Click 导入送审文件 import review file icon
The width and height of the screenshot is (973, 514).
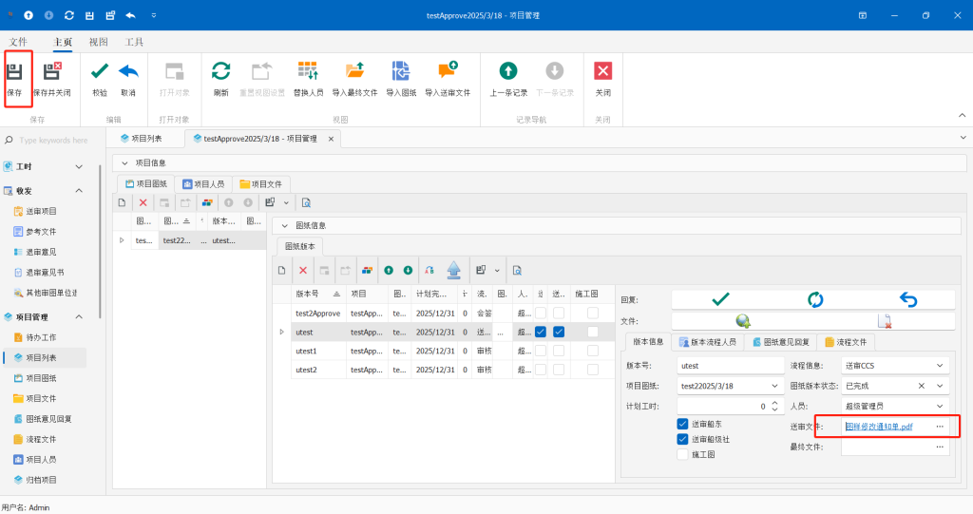(x=447, y=76)
